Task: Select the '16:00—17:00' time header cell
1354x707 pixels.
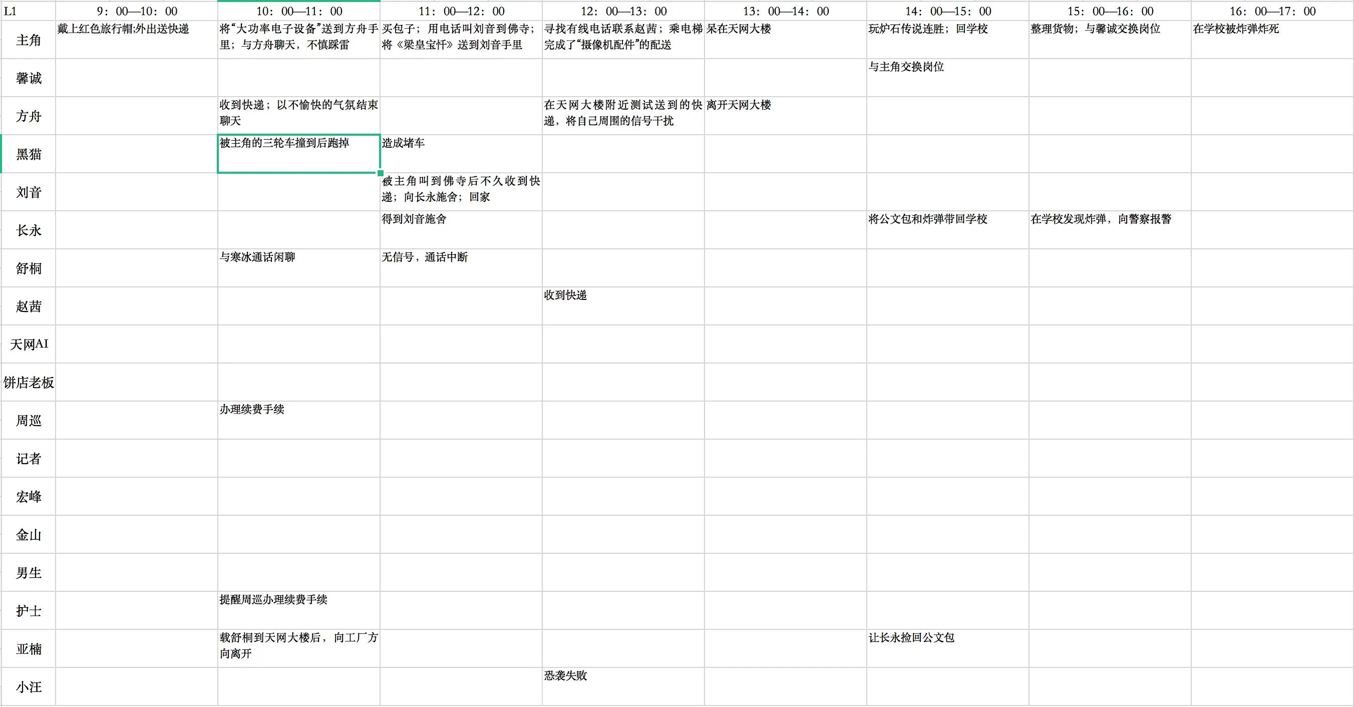Action: pos(1272,11)
